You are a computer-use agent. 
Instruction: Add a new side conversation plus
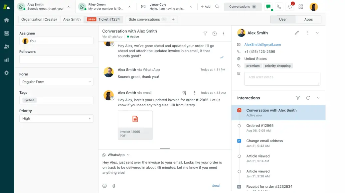173,19
